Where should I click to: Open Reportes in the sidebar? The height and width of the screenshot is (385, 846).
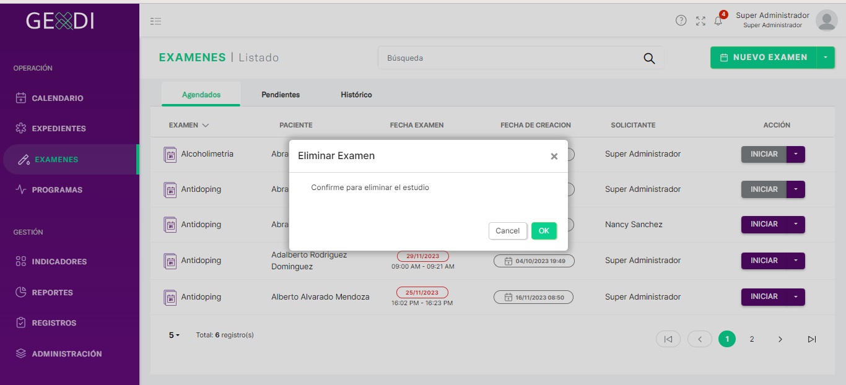click(53, 293)
